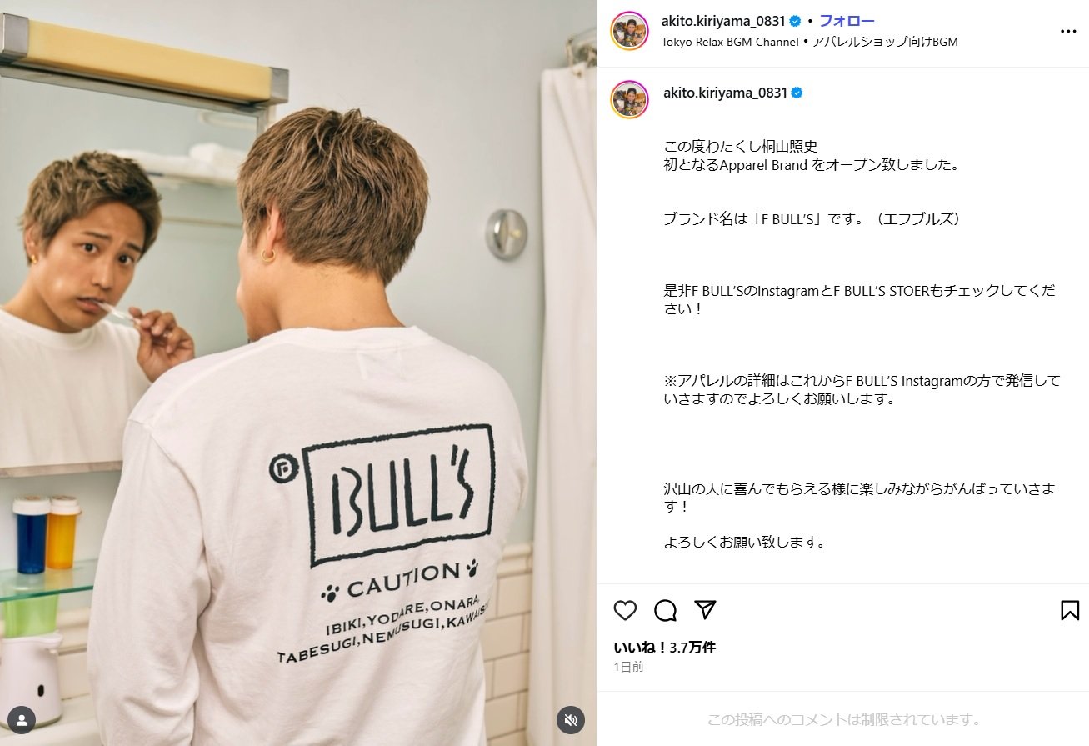
Task: Click the 1日前 post timestamp
Action: 628,668
